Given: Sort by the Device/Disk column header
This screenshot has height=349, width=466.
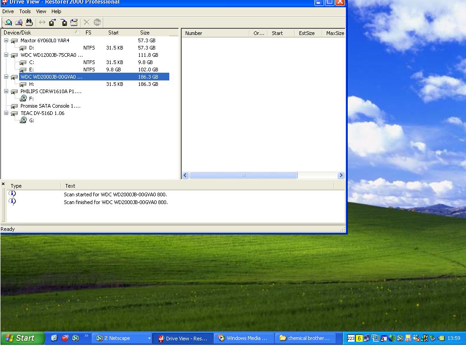Looking at the screenshot, I should (x=41, y=33).
